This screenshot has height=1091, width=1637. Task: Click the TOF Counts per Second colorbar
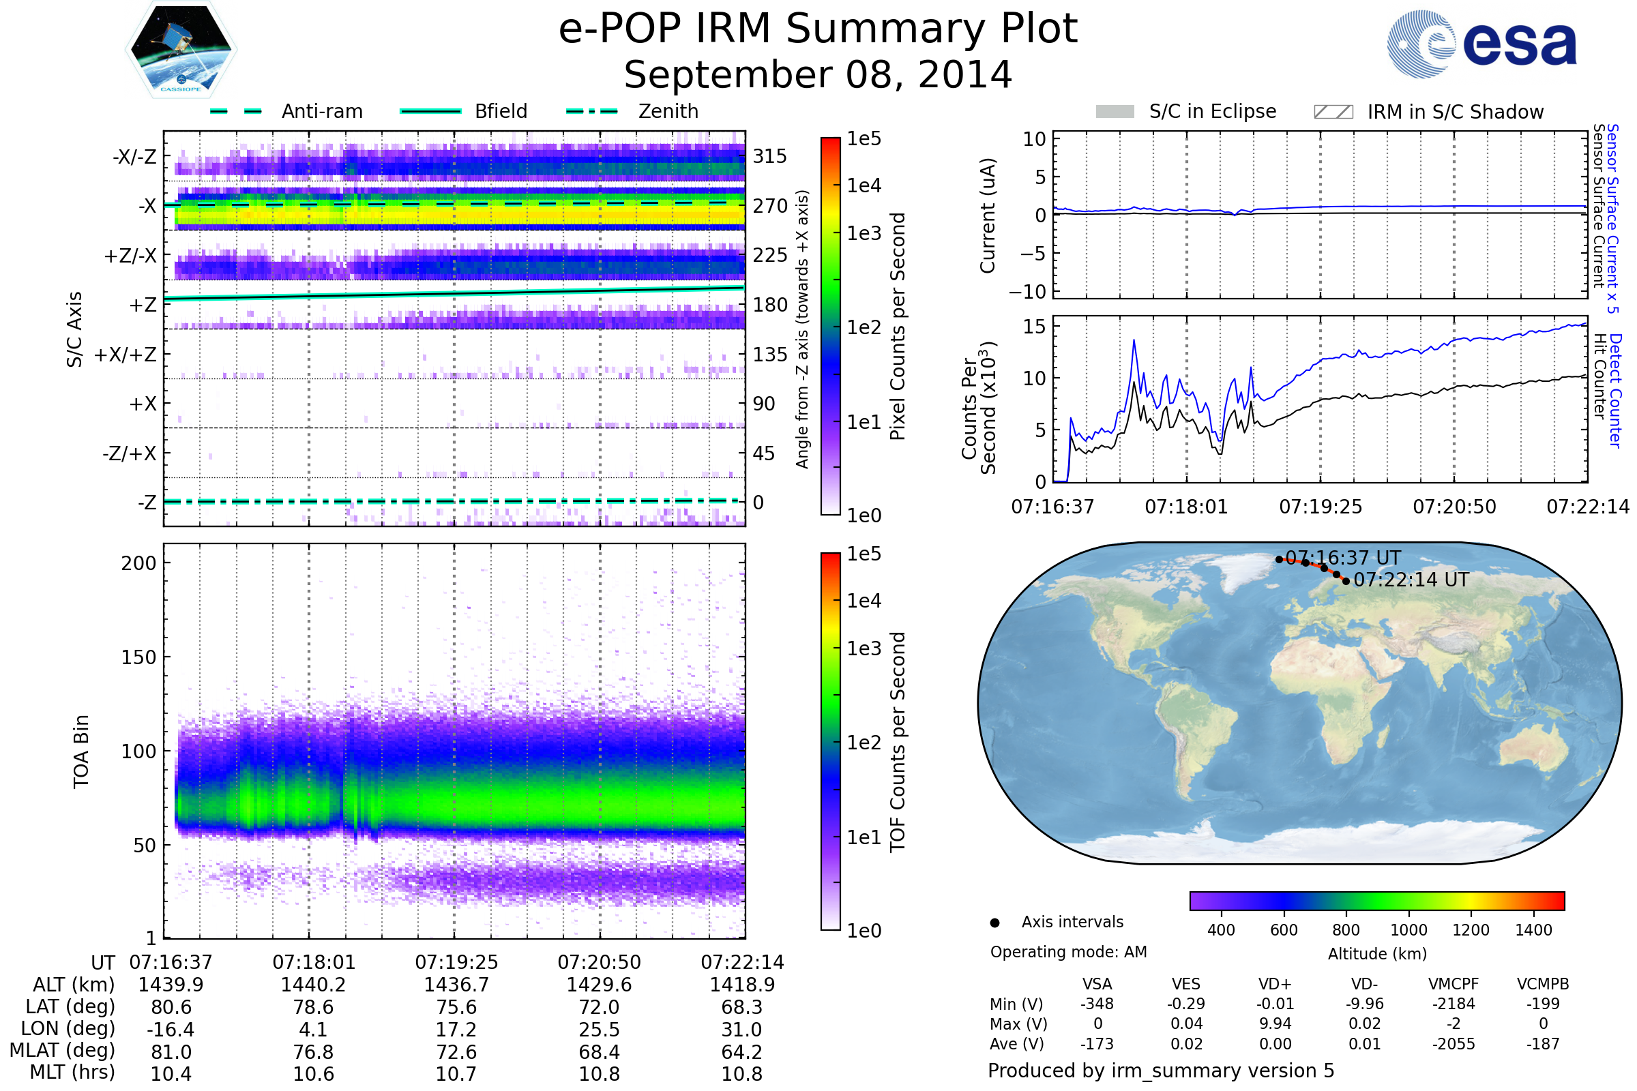point(830,741)
